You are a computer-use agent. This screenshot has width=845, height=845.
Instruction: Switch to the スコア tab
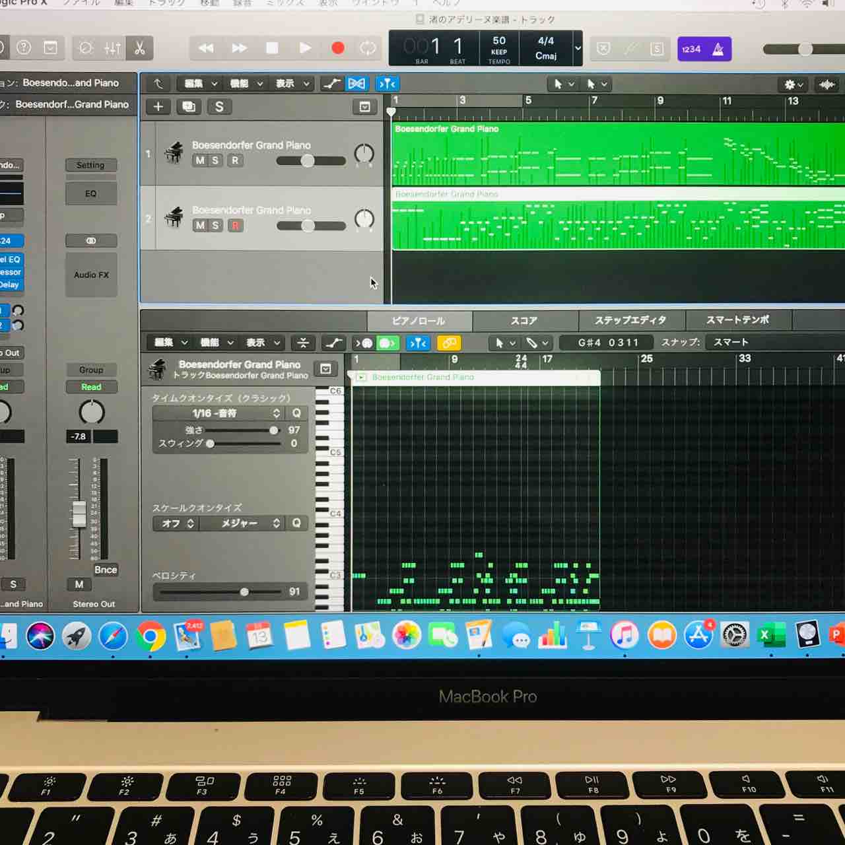(x=524, y=321)
